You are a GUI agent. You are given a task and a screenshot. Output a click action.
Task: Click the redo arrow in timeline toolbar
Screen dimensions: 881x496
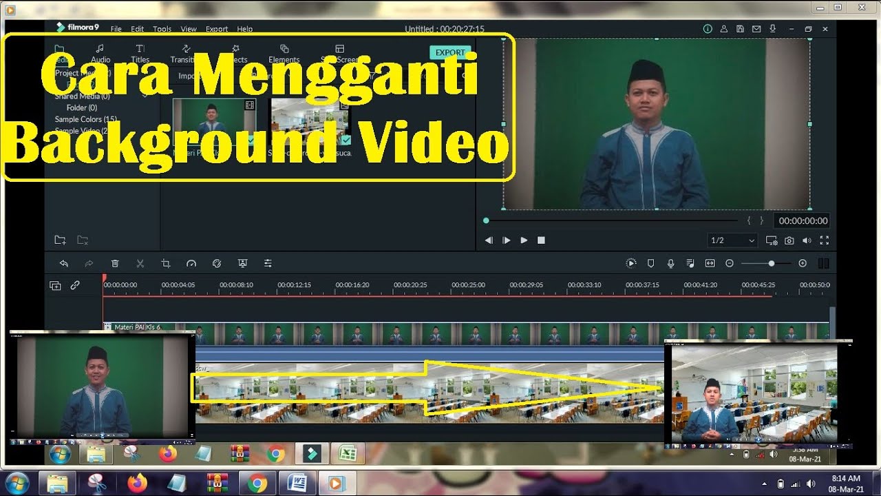89,263
